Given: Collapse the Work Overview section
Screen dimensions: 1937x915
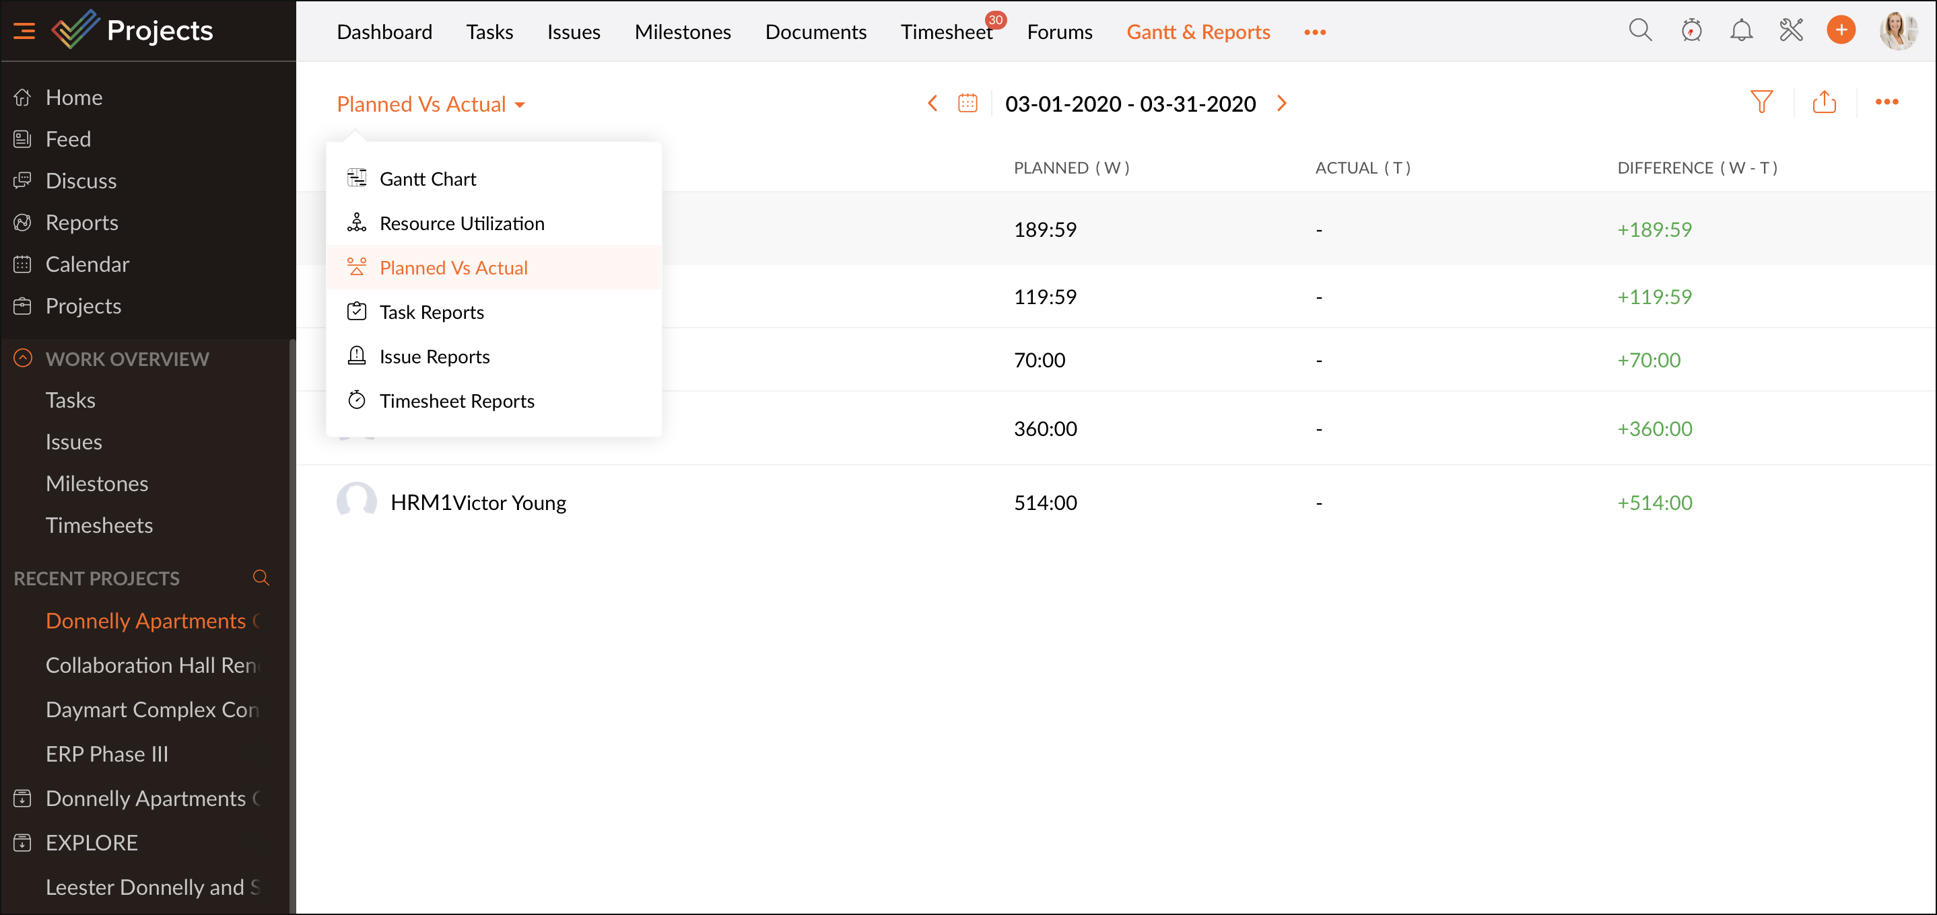Looking at the screenshot, I should point(24,359).
